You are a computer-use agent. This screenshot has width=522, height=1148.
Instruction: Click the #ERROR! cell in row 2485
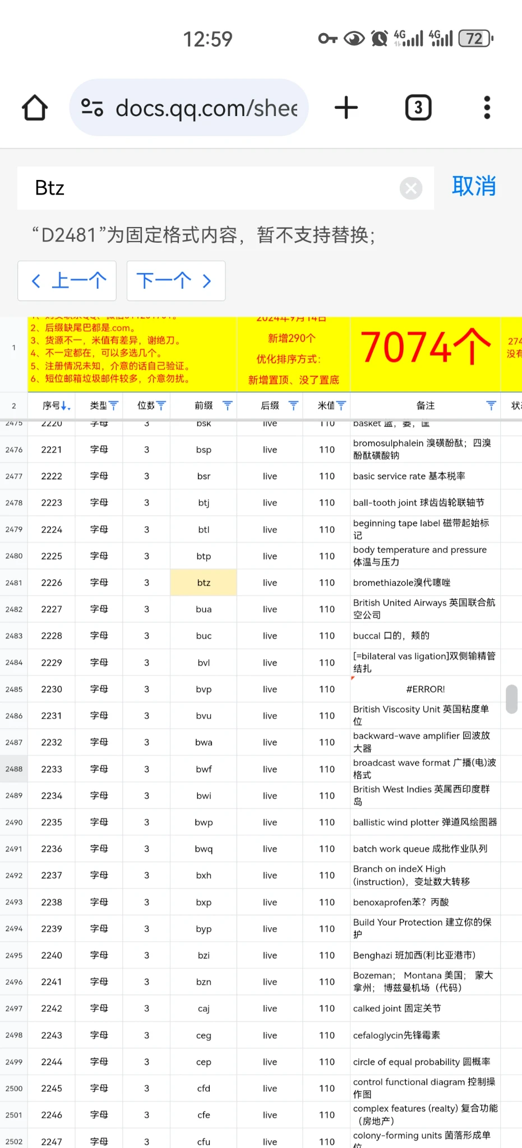tap(425, 689)
